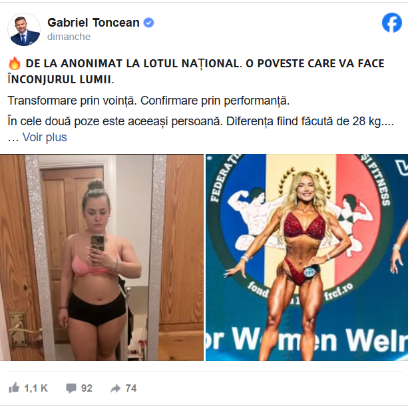Viewport: 408px width, 407px height.
Task: Click the ellipsis before Voir plus
Action: [x=13, y=138]
